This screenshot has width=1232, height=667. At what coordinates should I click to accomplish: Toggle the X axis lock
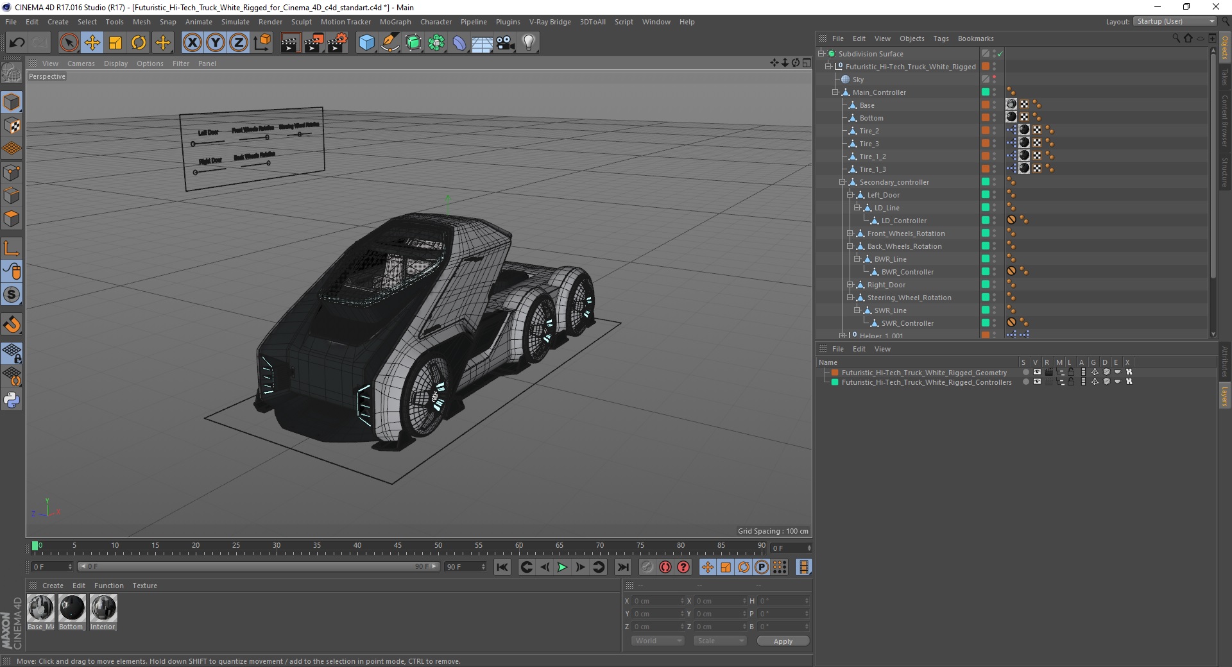click(x=192, y=43)
